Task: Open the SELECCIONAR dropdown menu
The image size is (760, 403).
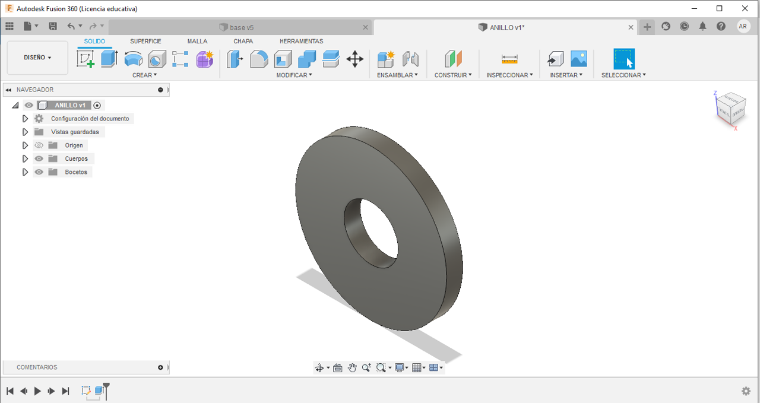Action: [x=623, y=75]
